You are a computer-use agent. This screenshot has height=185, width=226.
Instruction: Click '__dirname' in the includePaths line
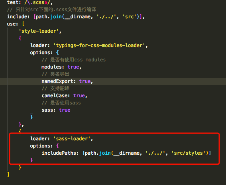point(126,153)
